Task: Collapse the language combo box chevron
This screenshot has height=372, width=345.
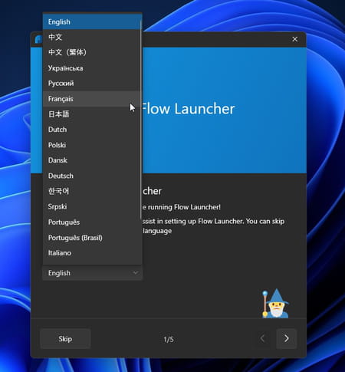Action: coord(136,273)
